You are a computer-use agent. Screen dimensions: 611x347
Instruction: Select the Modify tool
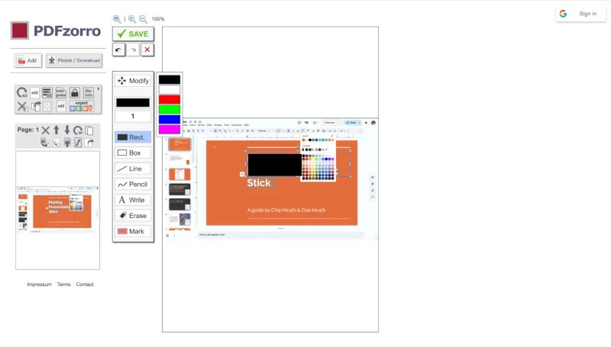point(133,81)
